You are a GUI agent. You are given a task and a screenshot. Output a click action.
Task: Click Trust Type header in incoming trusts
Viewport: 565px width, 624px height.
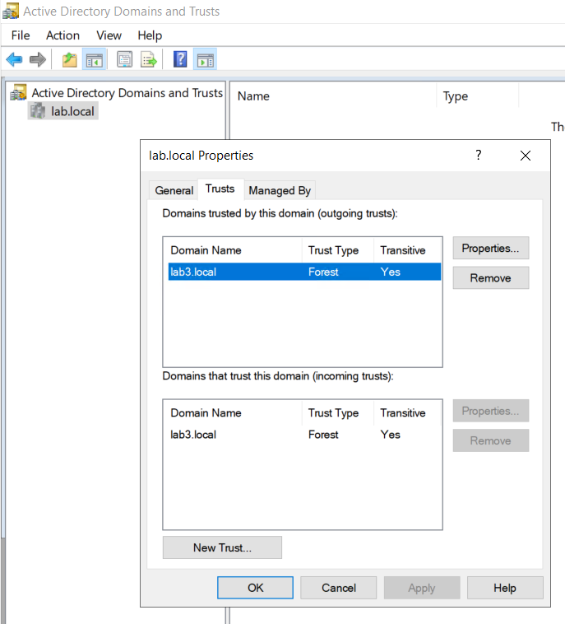click(337, 413)
